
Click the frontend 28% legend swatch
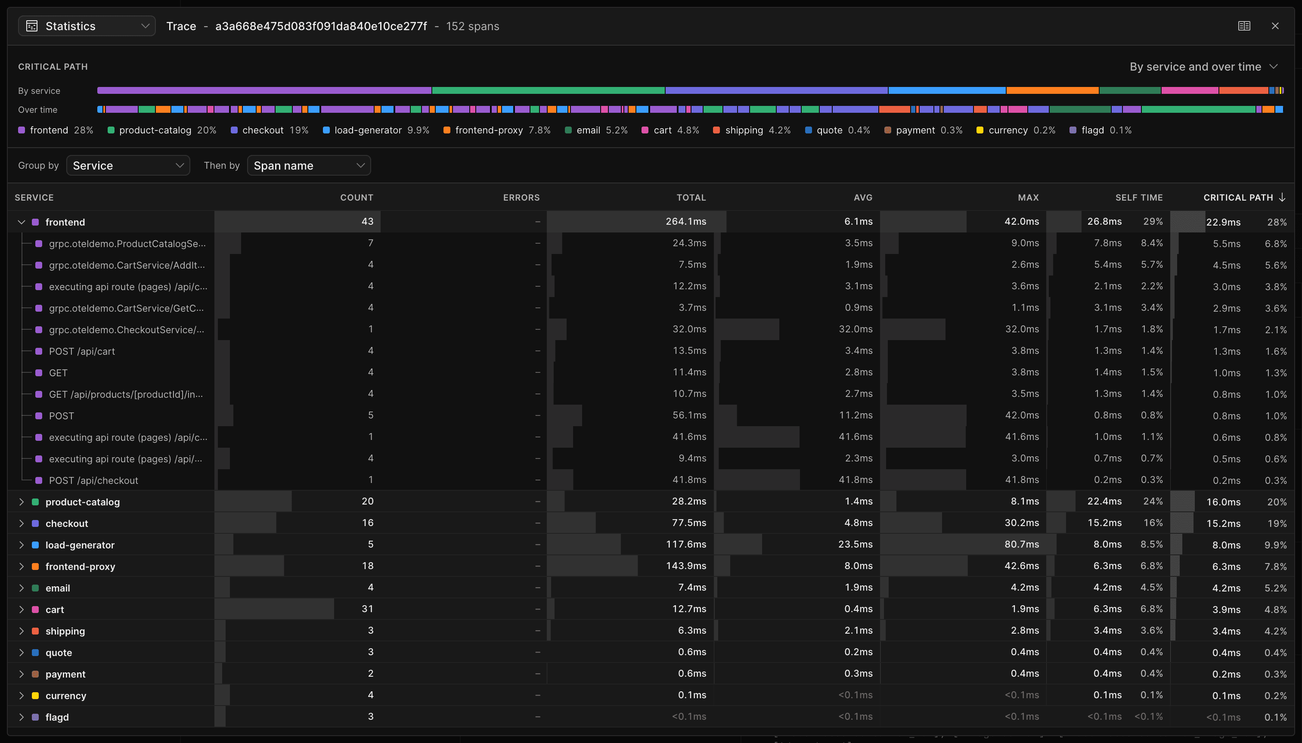pos(22,130)
